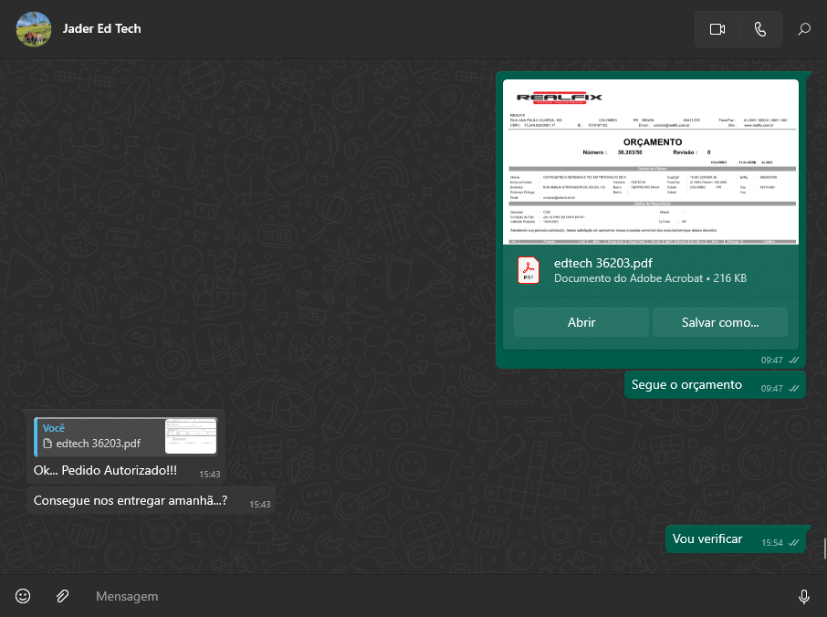Screen dimensions: 827x617
Task: Select the 'Ok... Pedido Autorizado!!!' message
Action: click(105, 471)
